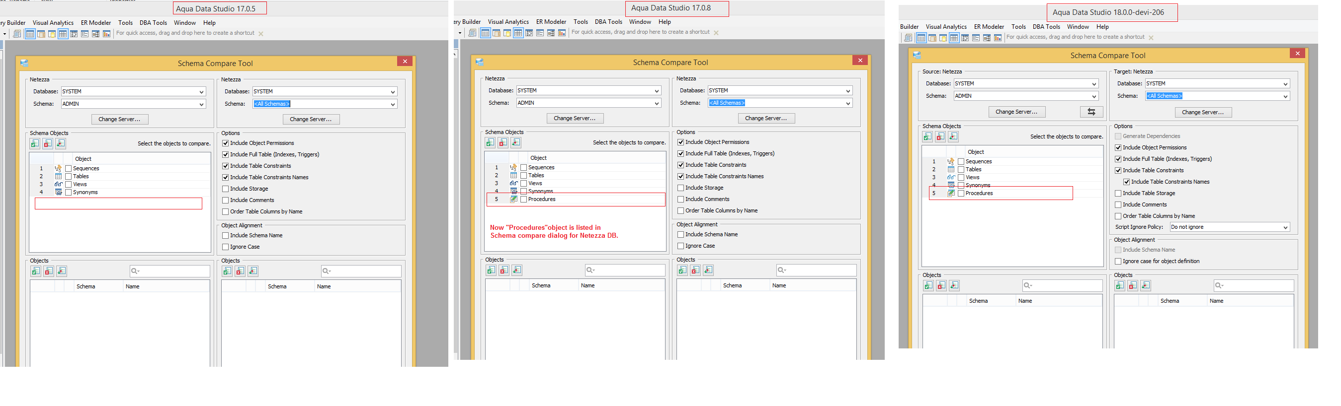This screenshot has height=406, width=1341.
Task: Open right Database dropdown in 17.0.8 window
Action: (848, 90)
